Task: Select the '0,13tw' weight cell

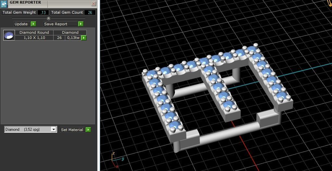Action: 73,38
